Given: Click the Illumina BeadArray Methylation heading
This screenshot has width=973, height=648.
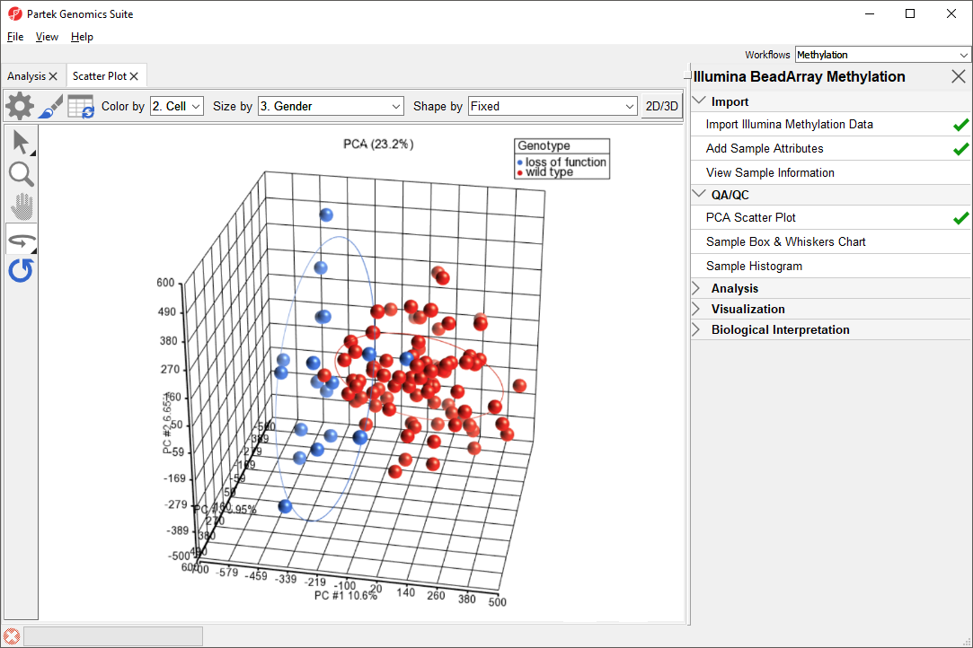Looking at the screenshot, I should 800,77.
